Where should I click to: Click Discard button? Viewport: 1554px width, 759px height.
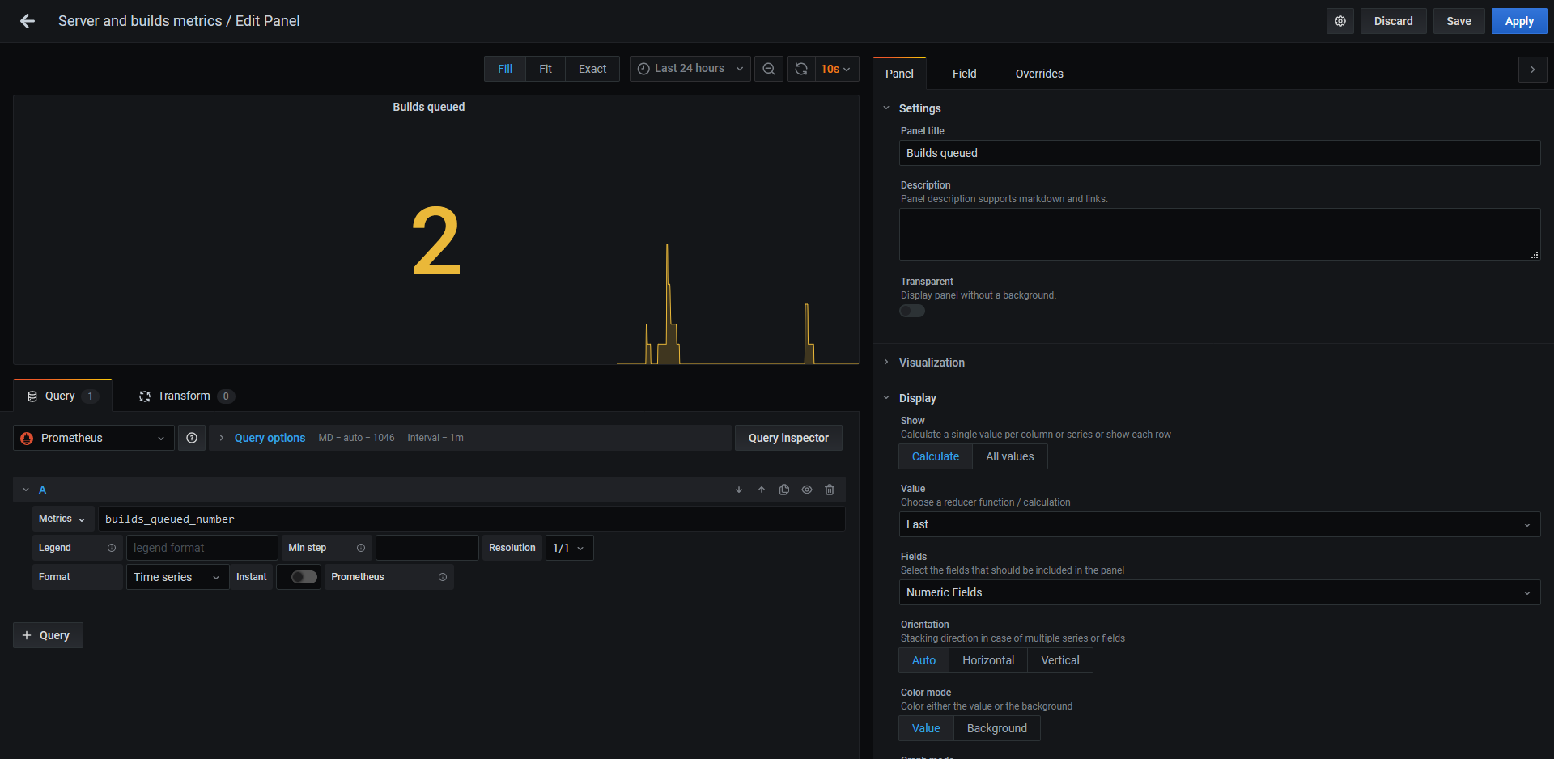pos(1393,21)
